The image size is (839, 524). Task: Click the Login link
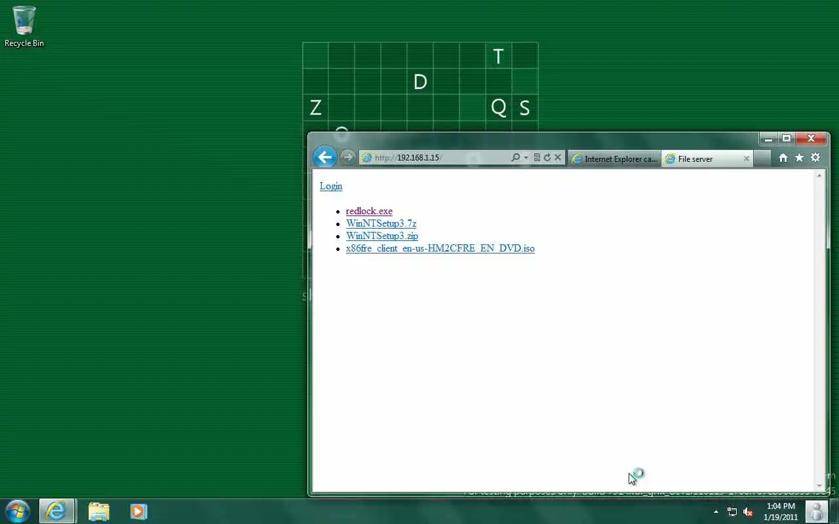tap(331, 186)
